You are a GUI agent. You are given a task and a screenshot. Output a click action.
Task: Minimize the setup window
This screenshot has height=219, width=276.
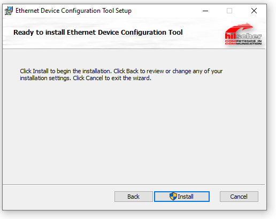tap(205, 11)
